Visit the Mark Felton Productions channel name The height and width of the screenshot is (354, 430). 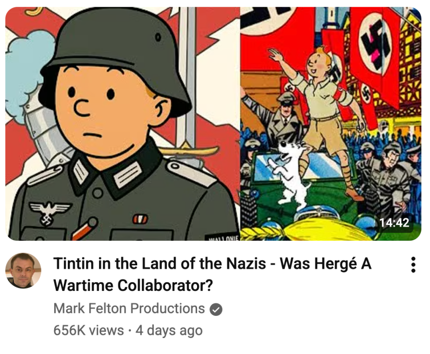coord(129,308)
